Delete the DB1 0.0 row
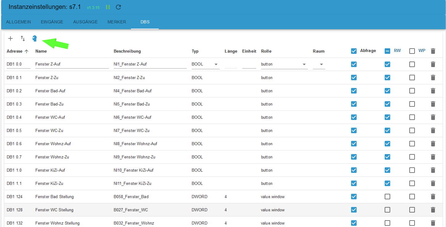This screenshot has width=446, height=227. 433,64
